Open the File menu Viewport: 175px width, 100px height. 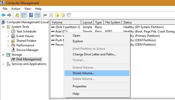click(x=5, y=9)
